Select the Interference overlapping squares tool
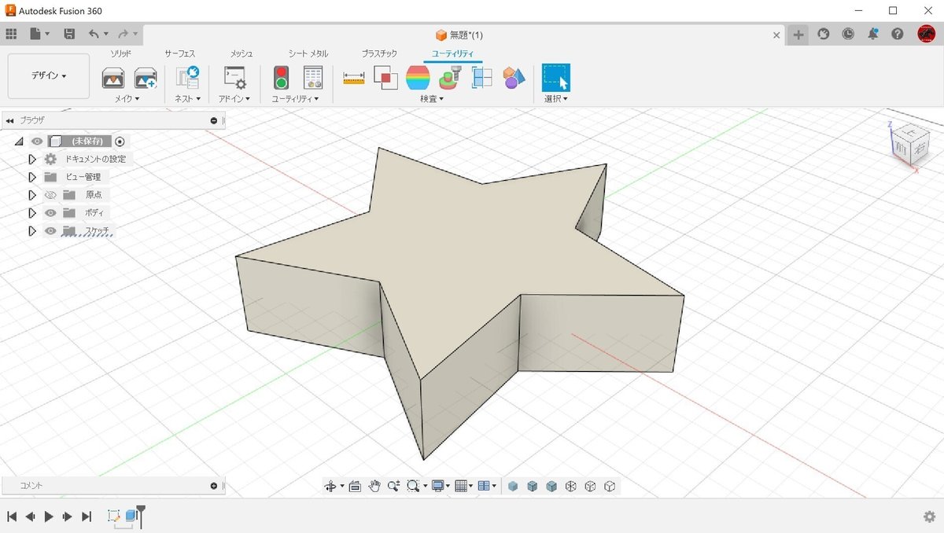Viewport: 944px width, 533px height. 385,78
